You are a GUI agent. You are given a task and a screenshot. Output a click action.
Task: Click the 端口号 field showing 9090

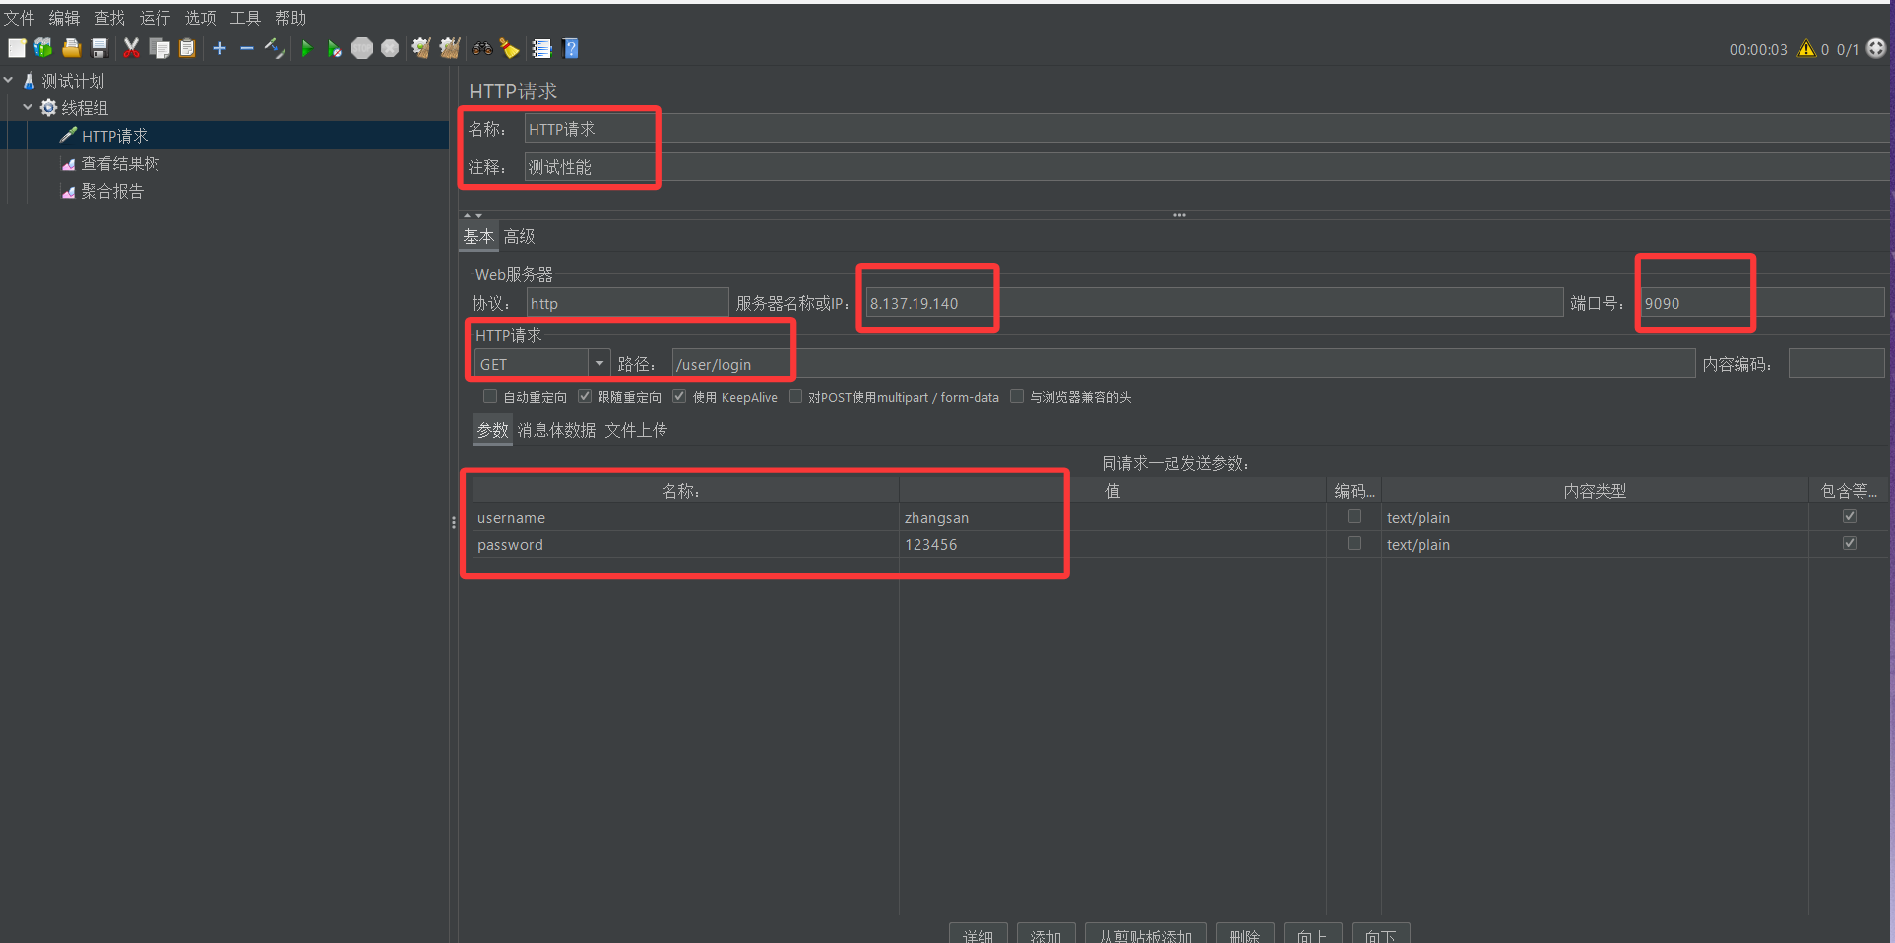(x=1761, y=303)
